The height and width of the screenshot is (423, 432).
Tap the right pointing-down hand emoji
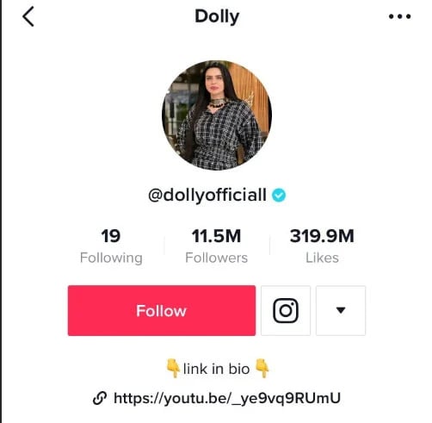pyautogui.click(x=262, y=368)
